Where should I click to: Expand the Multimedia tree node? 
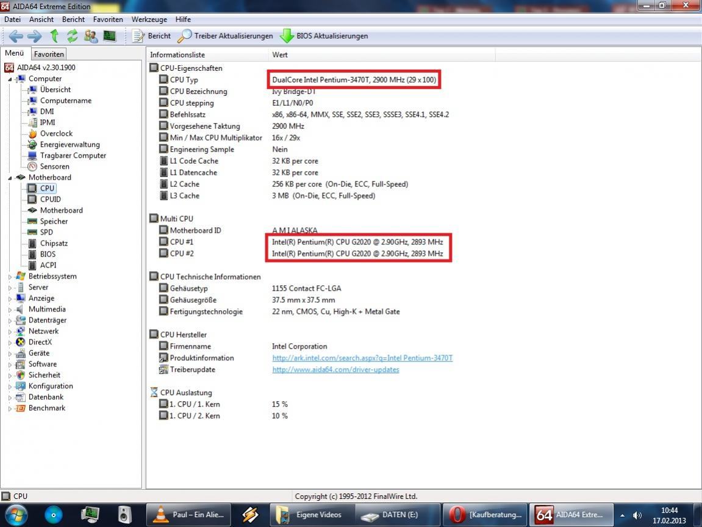point(9,310)
